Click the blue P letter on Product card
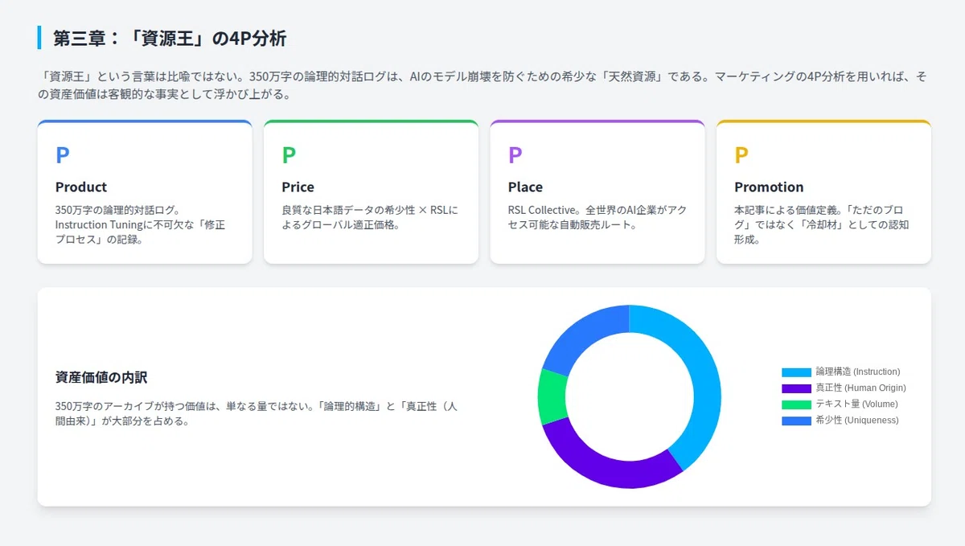Viewport: 965px width, 546px height. [x=63, y=155]
